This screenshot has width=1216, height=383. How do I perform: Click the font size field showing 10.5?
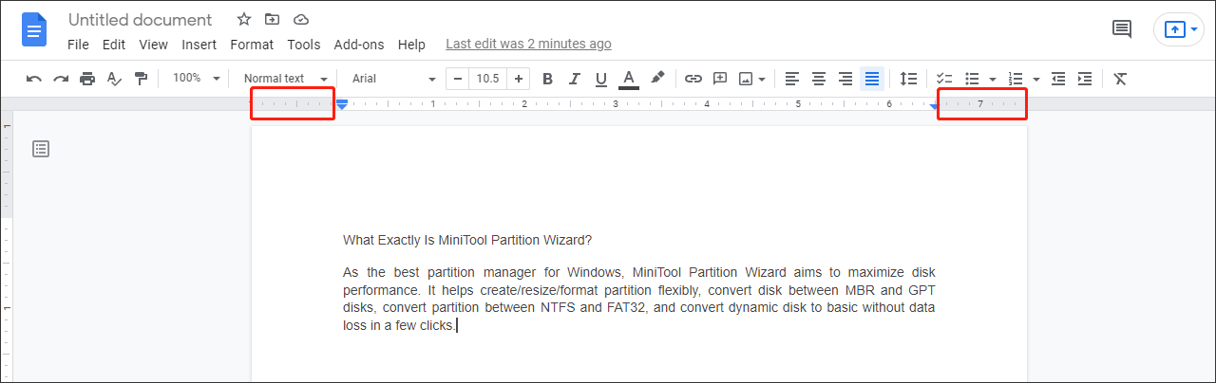point(488,79)
